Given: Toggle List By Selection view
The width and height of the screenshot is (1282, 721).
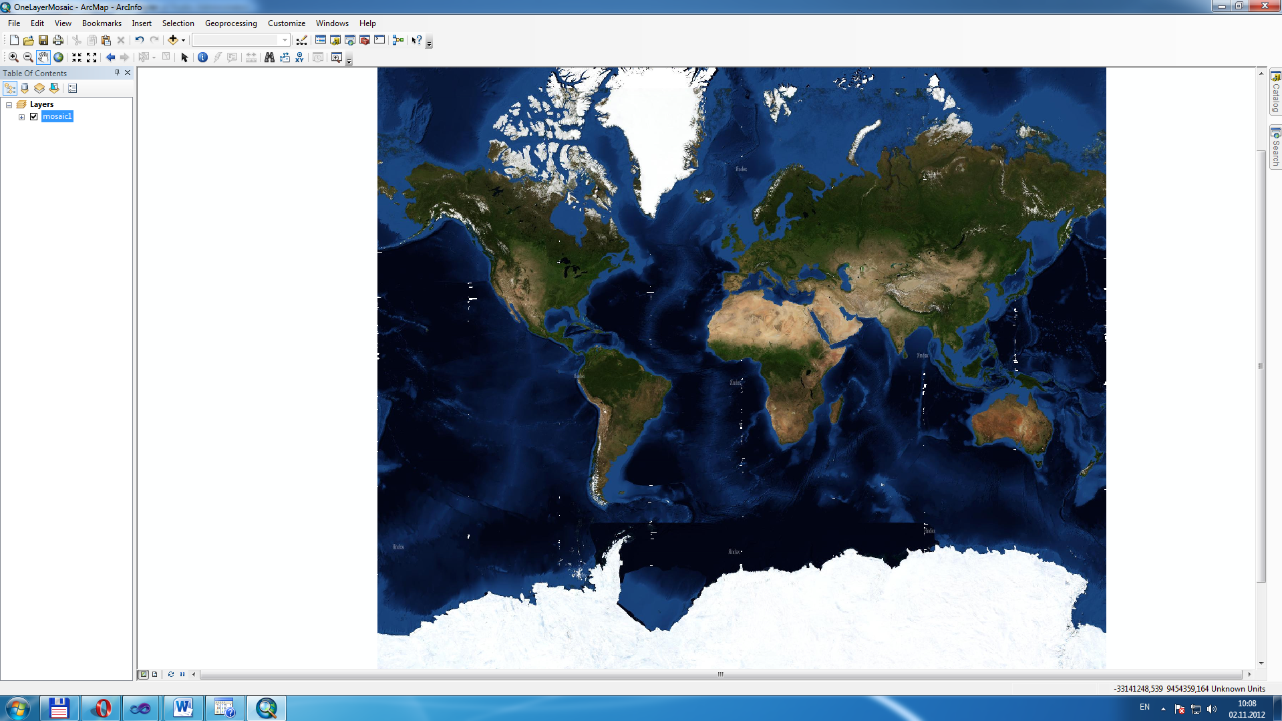Looking at the screenshot, I should pyautogui.click(x=54, y=88).
